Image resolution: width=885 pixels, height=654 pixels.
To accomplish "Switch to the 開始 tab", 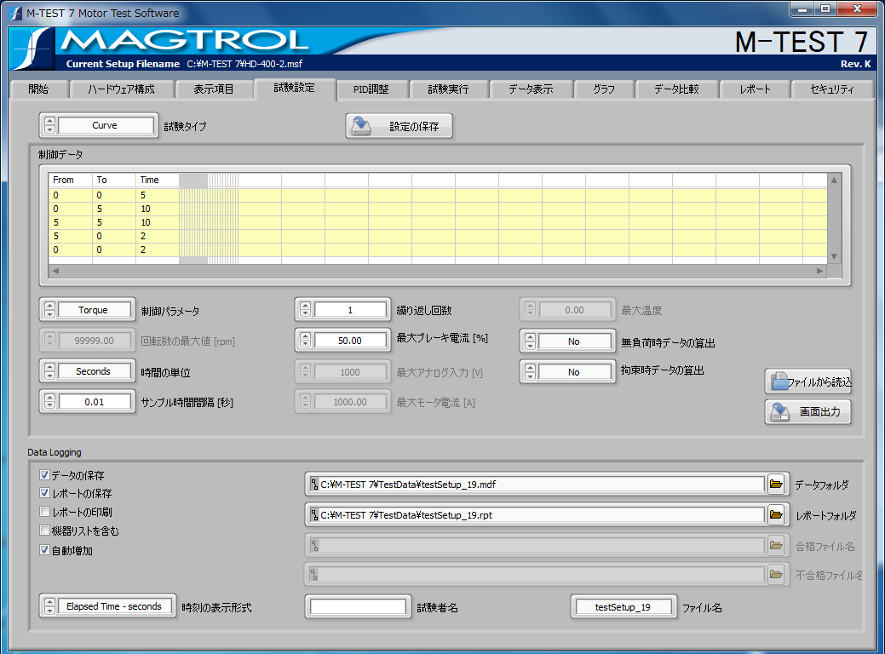I will (x=39, y=89).
